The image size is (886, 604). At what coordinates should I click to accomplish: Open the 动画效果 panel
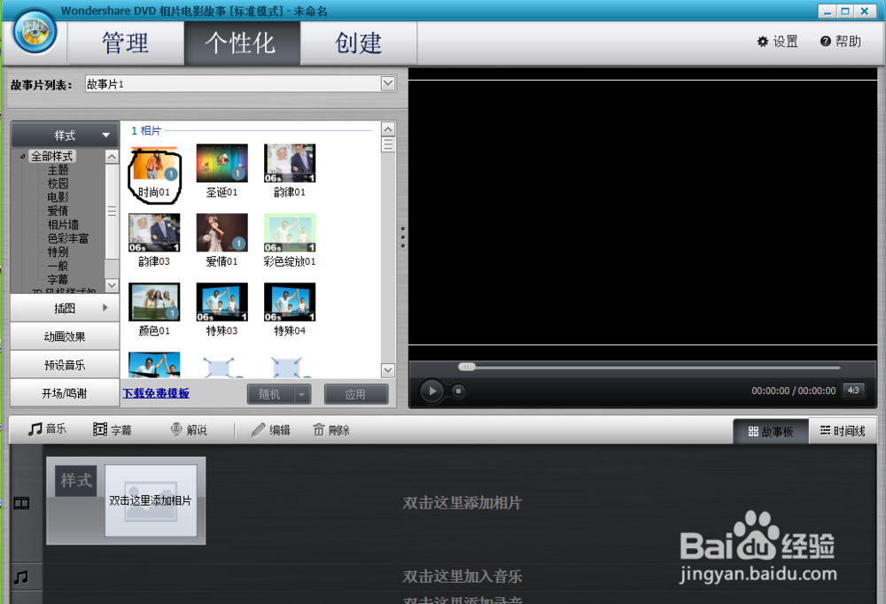65,337
